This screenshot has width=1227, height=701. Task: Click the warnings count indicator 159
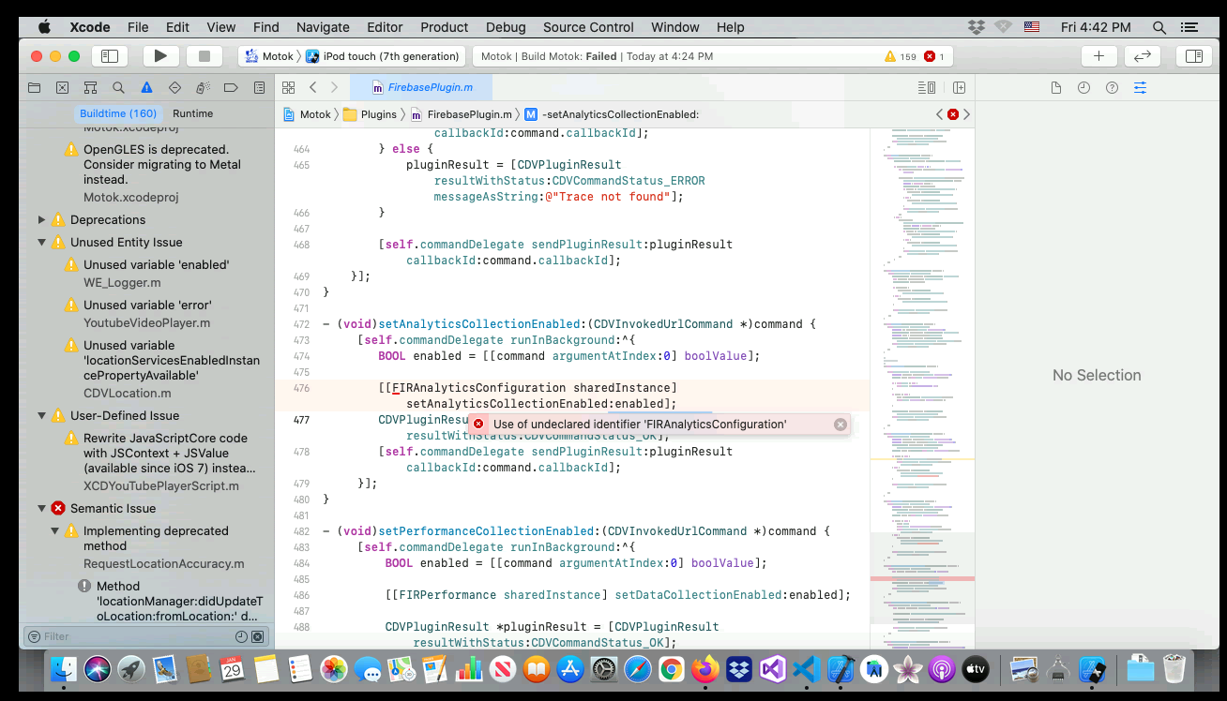(901, 56)
